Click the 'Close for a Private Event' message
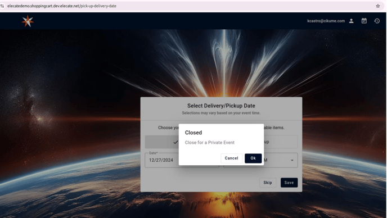Image resolution: width=387 pixels, height=218 pixels. 210,143
